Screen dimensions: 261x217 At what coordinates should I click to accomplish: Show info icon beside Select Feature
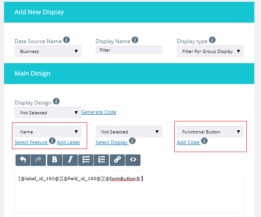point(52,141)
